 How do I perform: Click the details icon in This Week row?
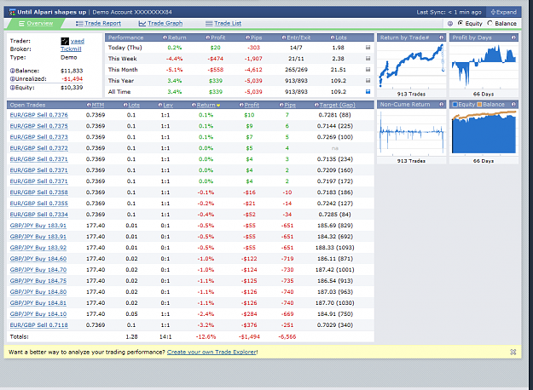point(368,59)
